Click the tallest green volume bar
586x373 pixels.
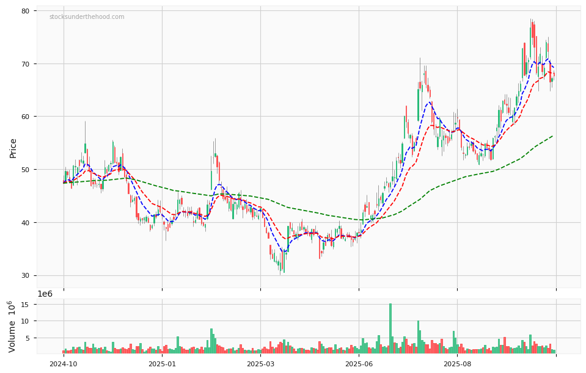tap(390, 328)
